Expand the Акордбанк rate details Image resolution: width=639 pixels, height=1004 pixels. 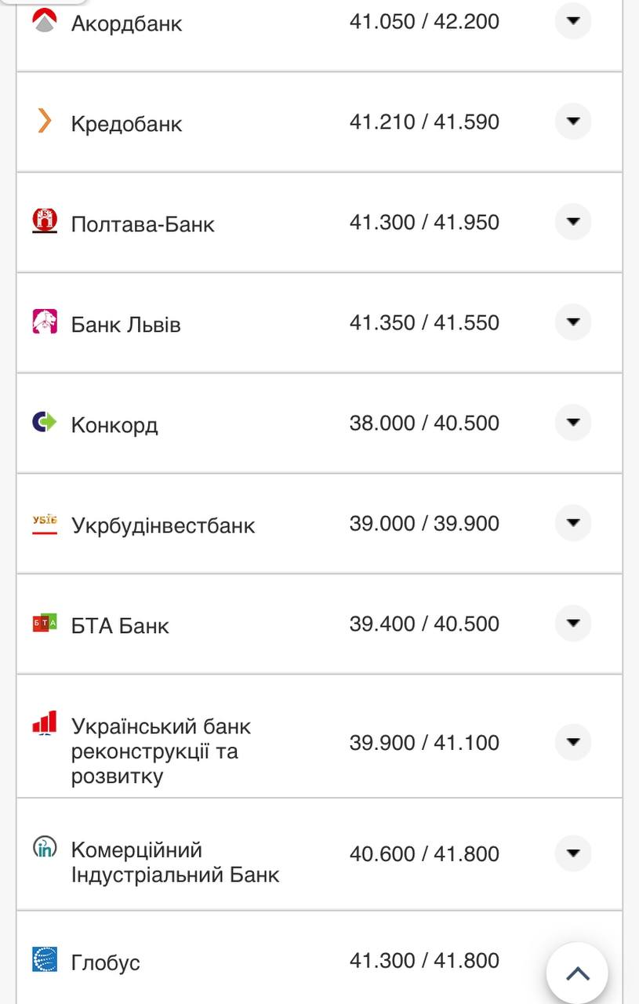pyautogui.click(x=573, y=21)
